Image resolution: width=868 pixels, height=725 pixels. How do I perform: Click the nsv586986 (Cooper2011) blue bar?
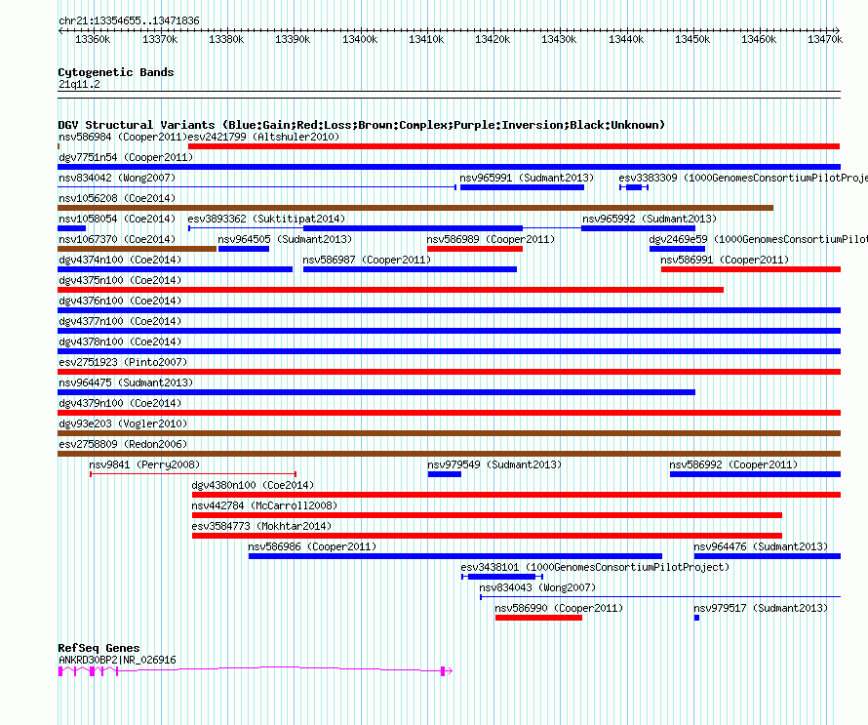pos(455,556)
